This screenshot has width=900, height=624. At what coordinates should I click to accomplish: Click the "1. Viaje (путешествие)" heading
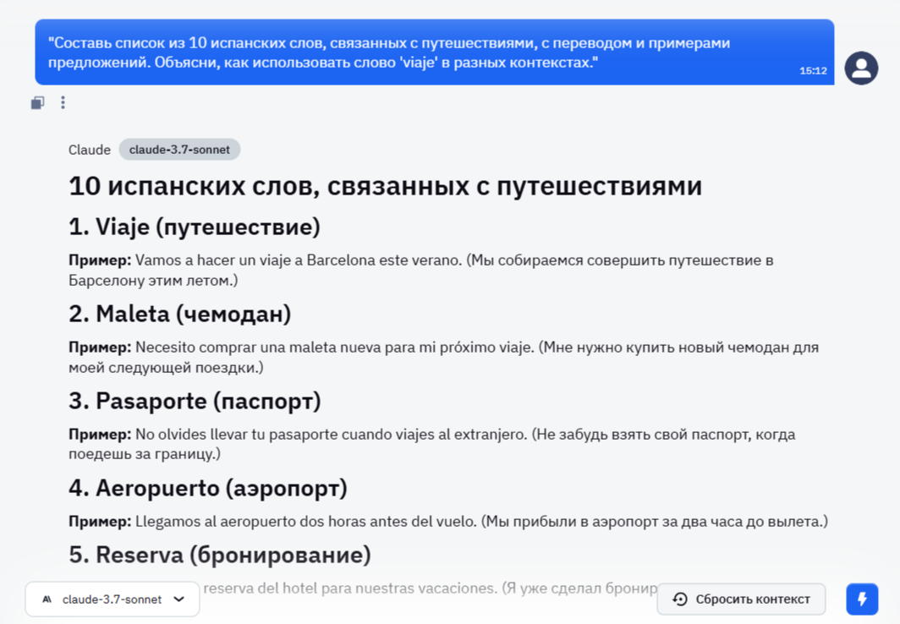point(195,227)
